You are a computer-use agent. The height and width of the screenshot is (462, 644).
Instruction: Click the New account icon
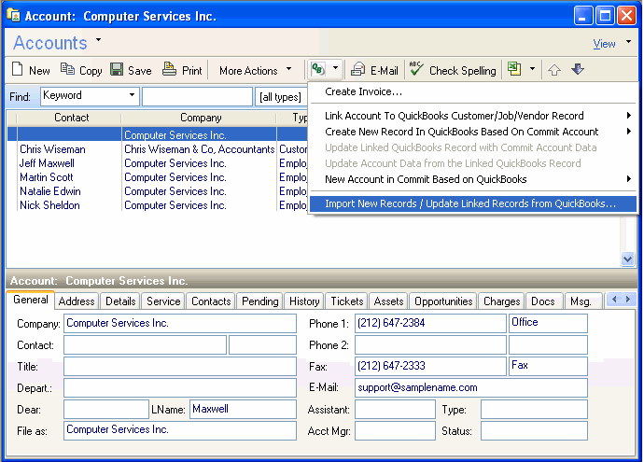coord(18,70)
